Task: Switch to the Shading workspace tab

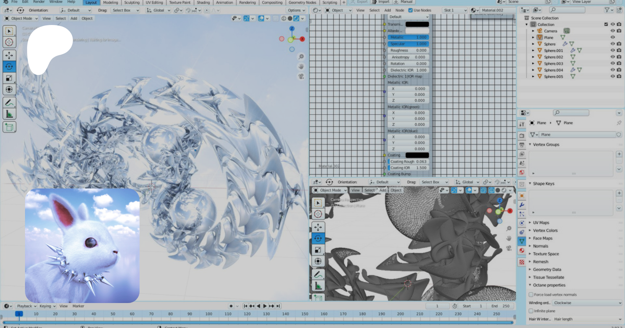Action: [x=203, y=2]
